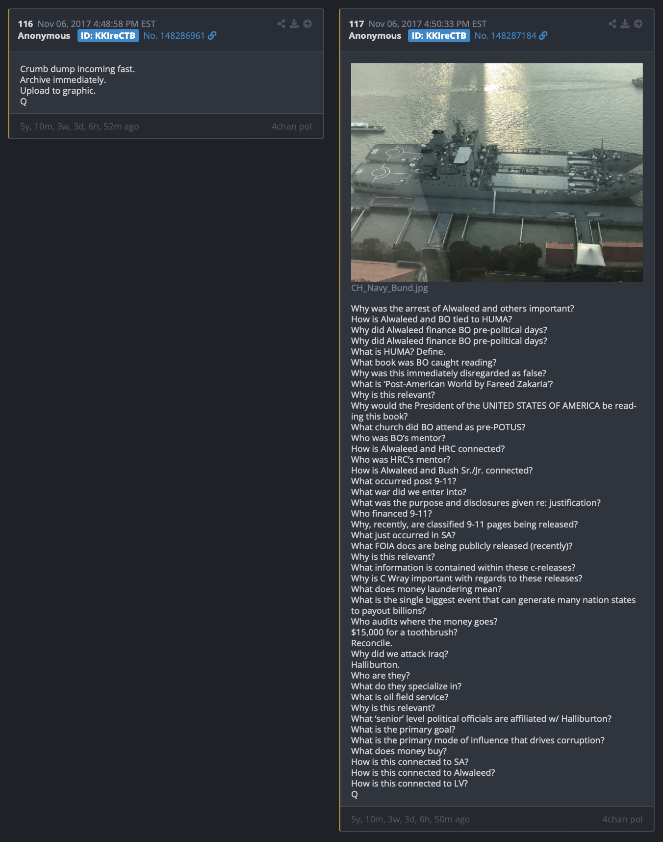Click the 52m ago timestamp of post 116
This screenshot has width=663, height=842.
79,127
